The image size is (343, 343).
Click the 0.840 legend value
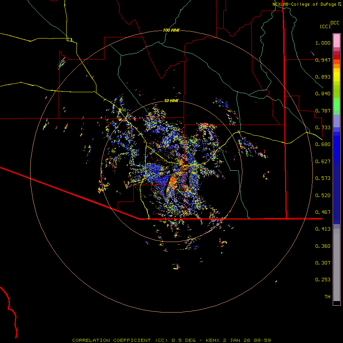coord(323,94)
